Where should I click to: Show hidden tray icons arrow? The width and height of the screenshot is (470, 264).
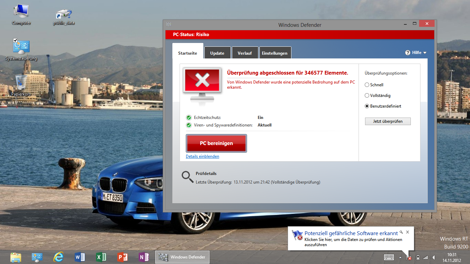pos(400,257)
